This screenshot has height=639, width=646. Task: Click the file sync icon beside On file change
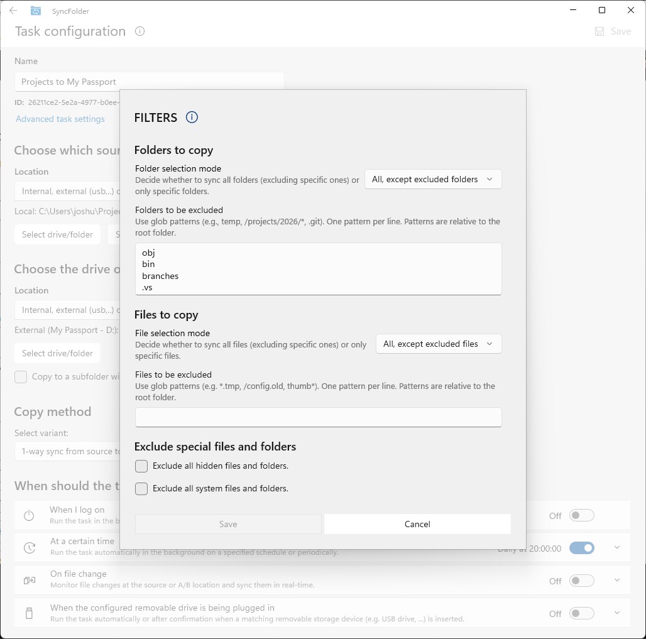pos(30,581)
